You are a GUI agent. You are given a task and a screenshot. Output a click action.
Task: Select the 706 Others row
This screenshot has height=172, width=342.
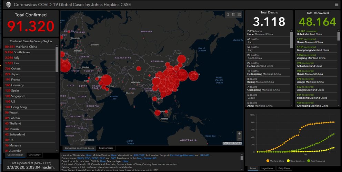tap(29, 68)
